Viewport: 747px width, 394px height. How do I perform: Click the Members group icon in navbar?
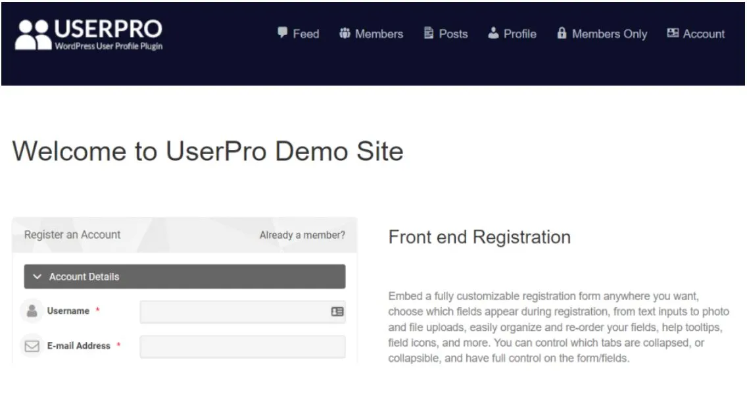click(x=345, y=34)
